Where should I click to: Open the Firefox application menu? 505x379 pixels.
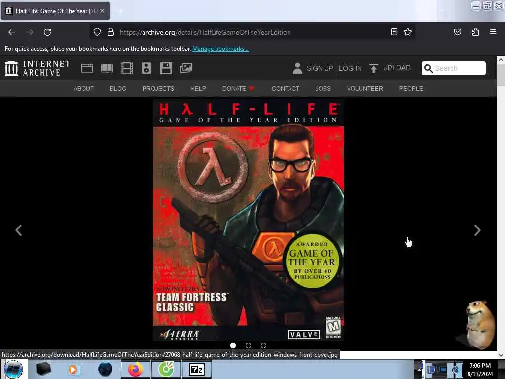click(x=493, y=32)
